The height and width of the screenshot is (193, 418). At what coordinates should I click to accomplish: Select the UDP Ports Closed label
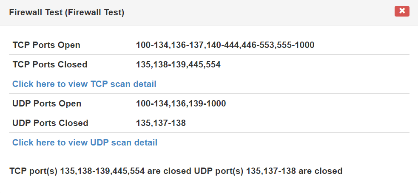pyautogui.click(x=50, y=123)
